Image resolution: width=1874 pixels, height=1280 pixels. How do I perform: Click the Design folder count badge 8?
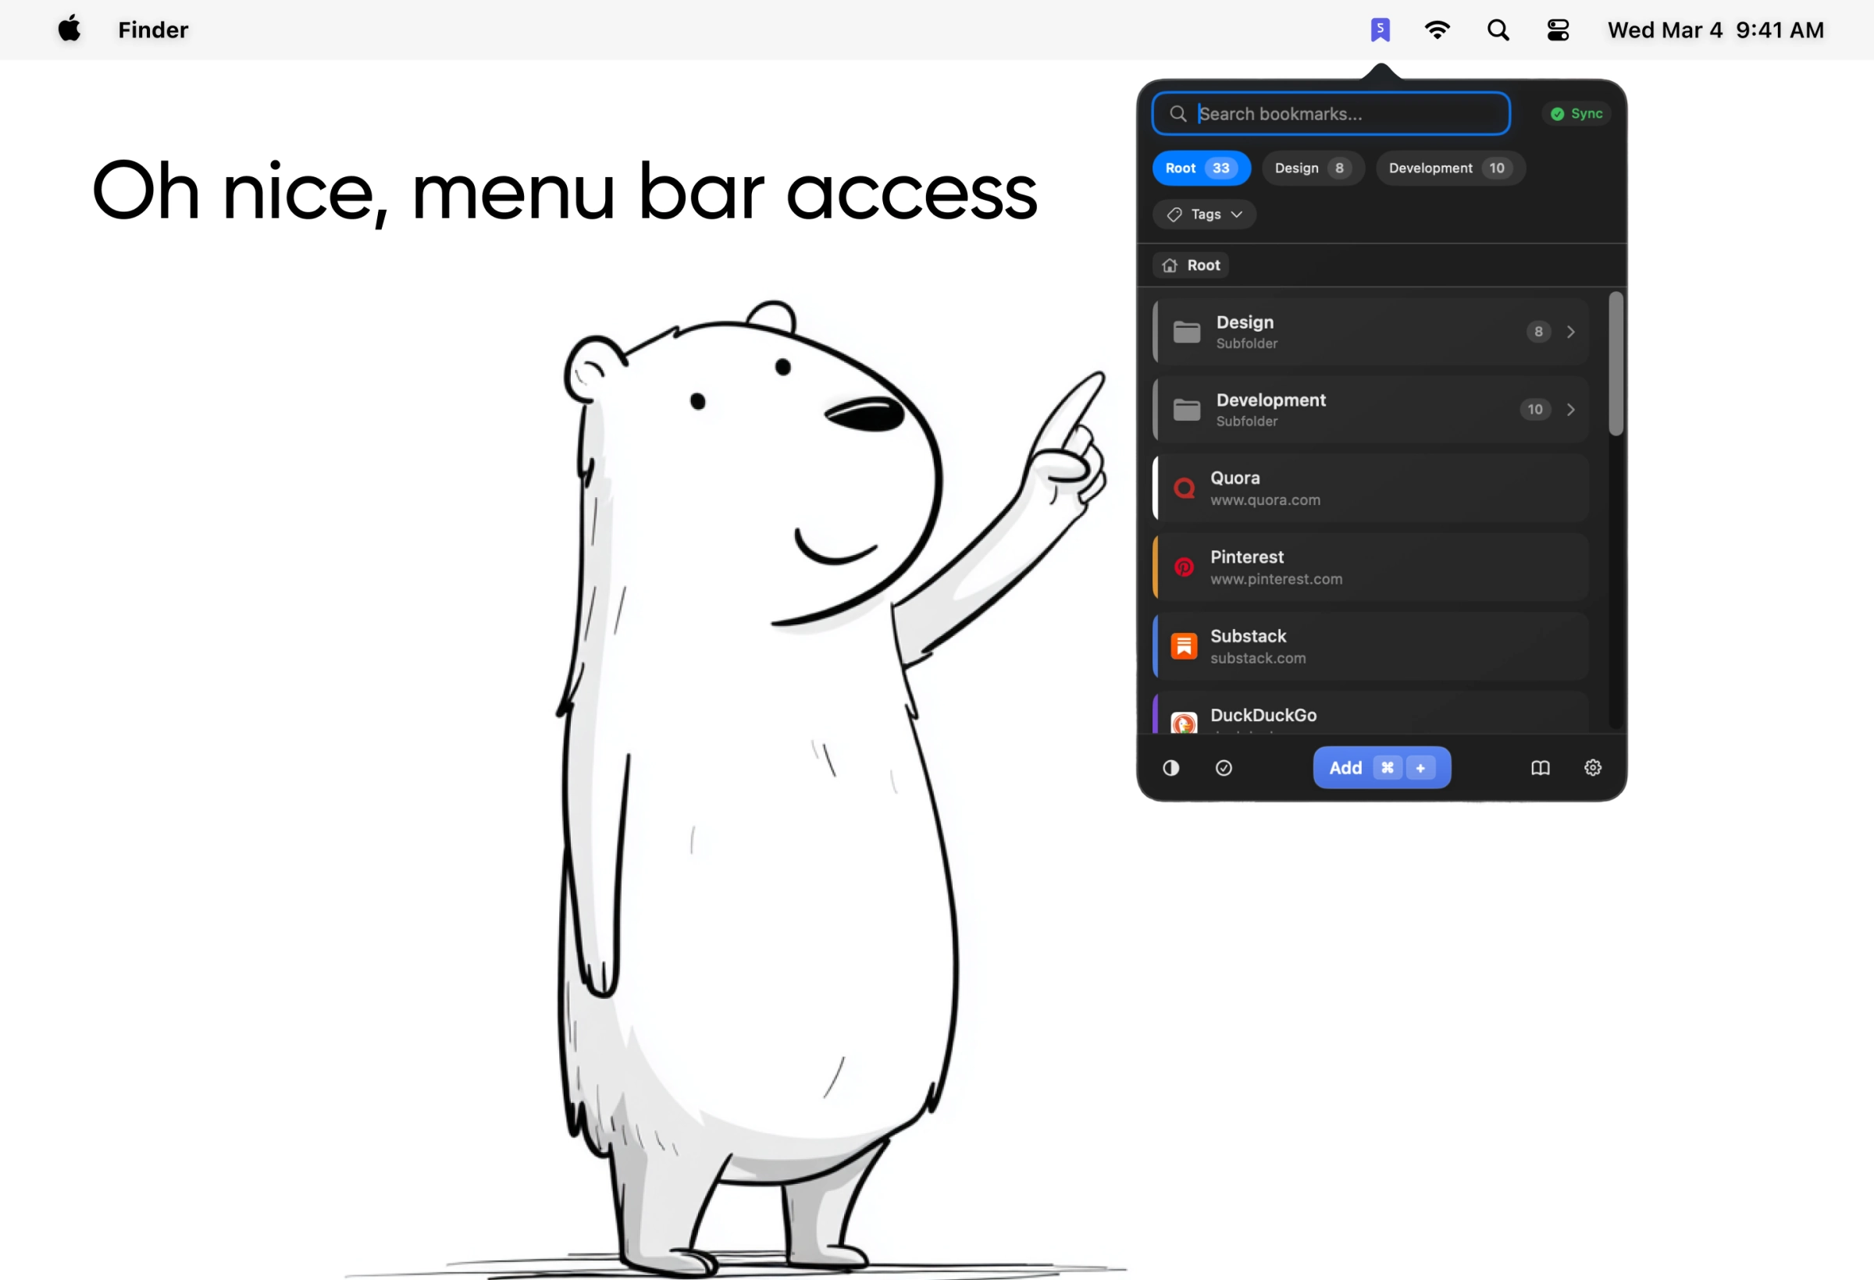1537,331
